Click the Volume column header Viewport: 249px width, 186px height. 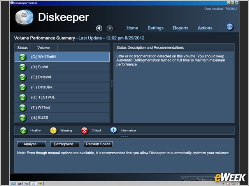pos(44,48)
